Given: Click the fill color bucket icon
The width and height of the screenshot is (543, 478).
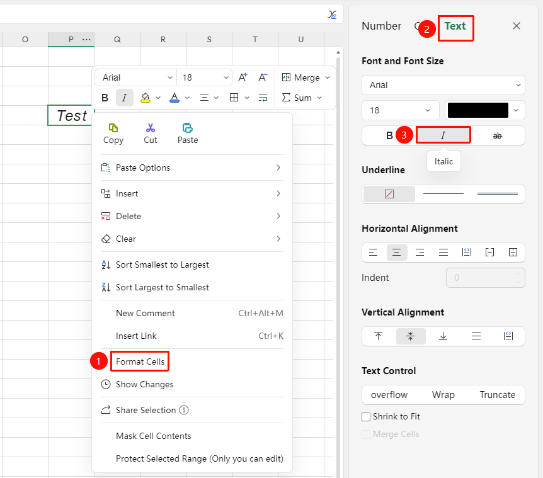Looking at the screenshot, I should click(x=146, y=98).
